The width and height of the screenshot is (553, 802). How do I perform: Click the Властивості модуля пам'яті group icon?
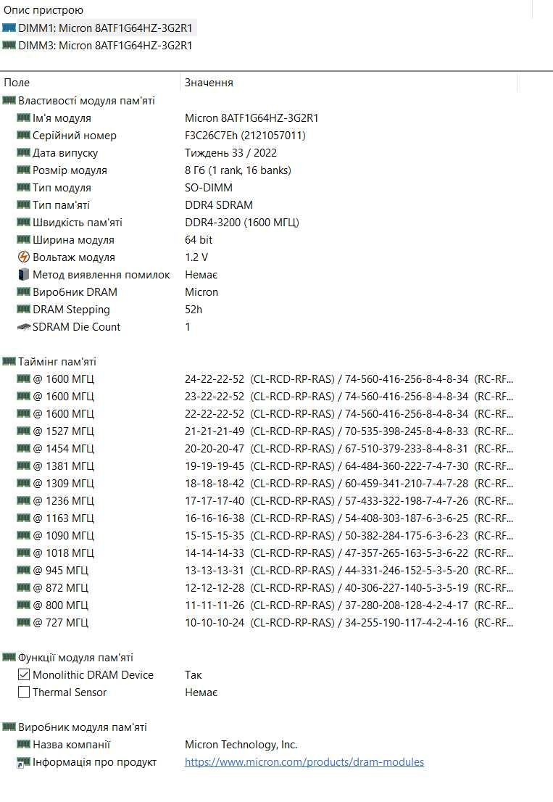(x=9, y=100)
